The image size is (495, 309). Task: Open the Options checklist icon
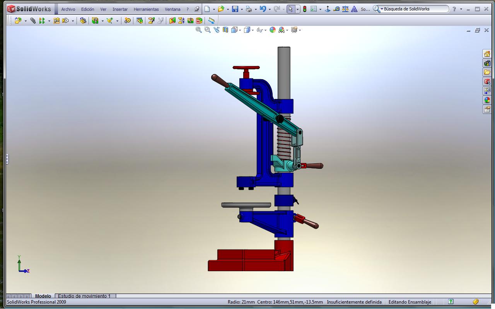click(314, 9)
